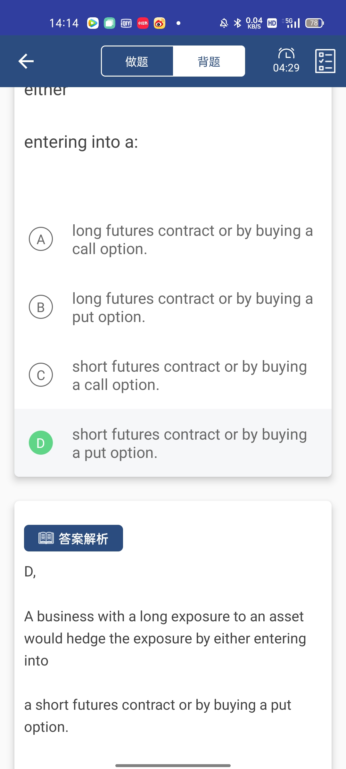
Task: Tap 'short futures contract or by buying a call' text
Action: 190,375
